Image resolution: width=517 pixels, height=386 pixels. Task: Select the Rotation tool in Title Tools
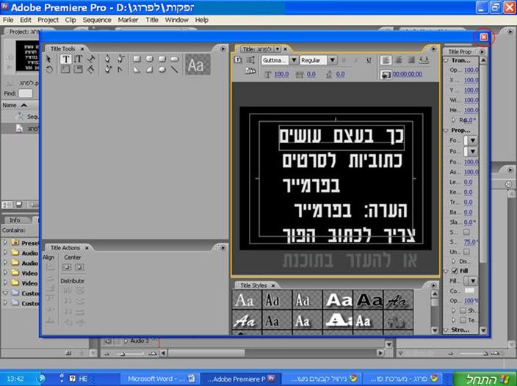pyautogui.click(x=48, y=70)
